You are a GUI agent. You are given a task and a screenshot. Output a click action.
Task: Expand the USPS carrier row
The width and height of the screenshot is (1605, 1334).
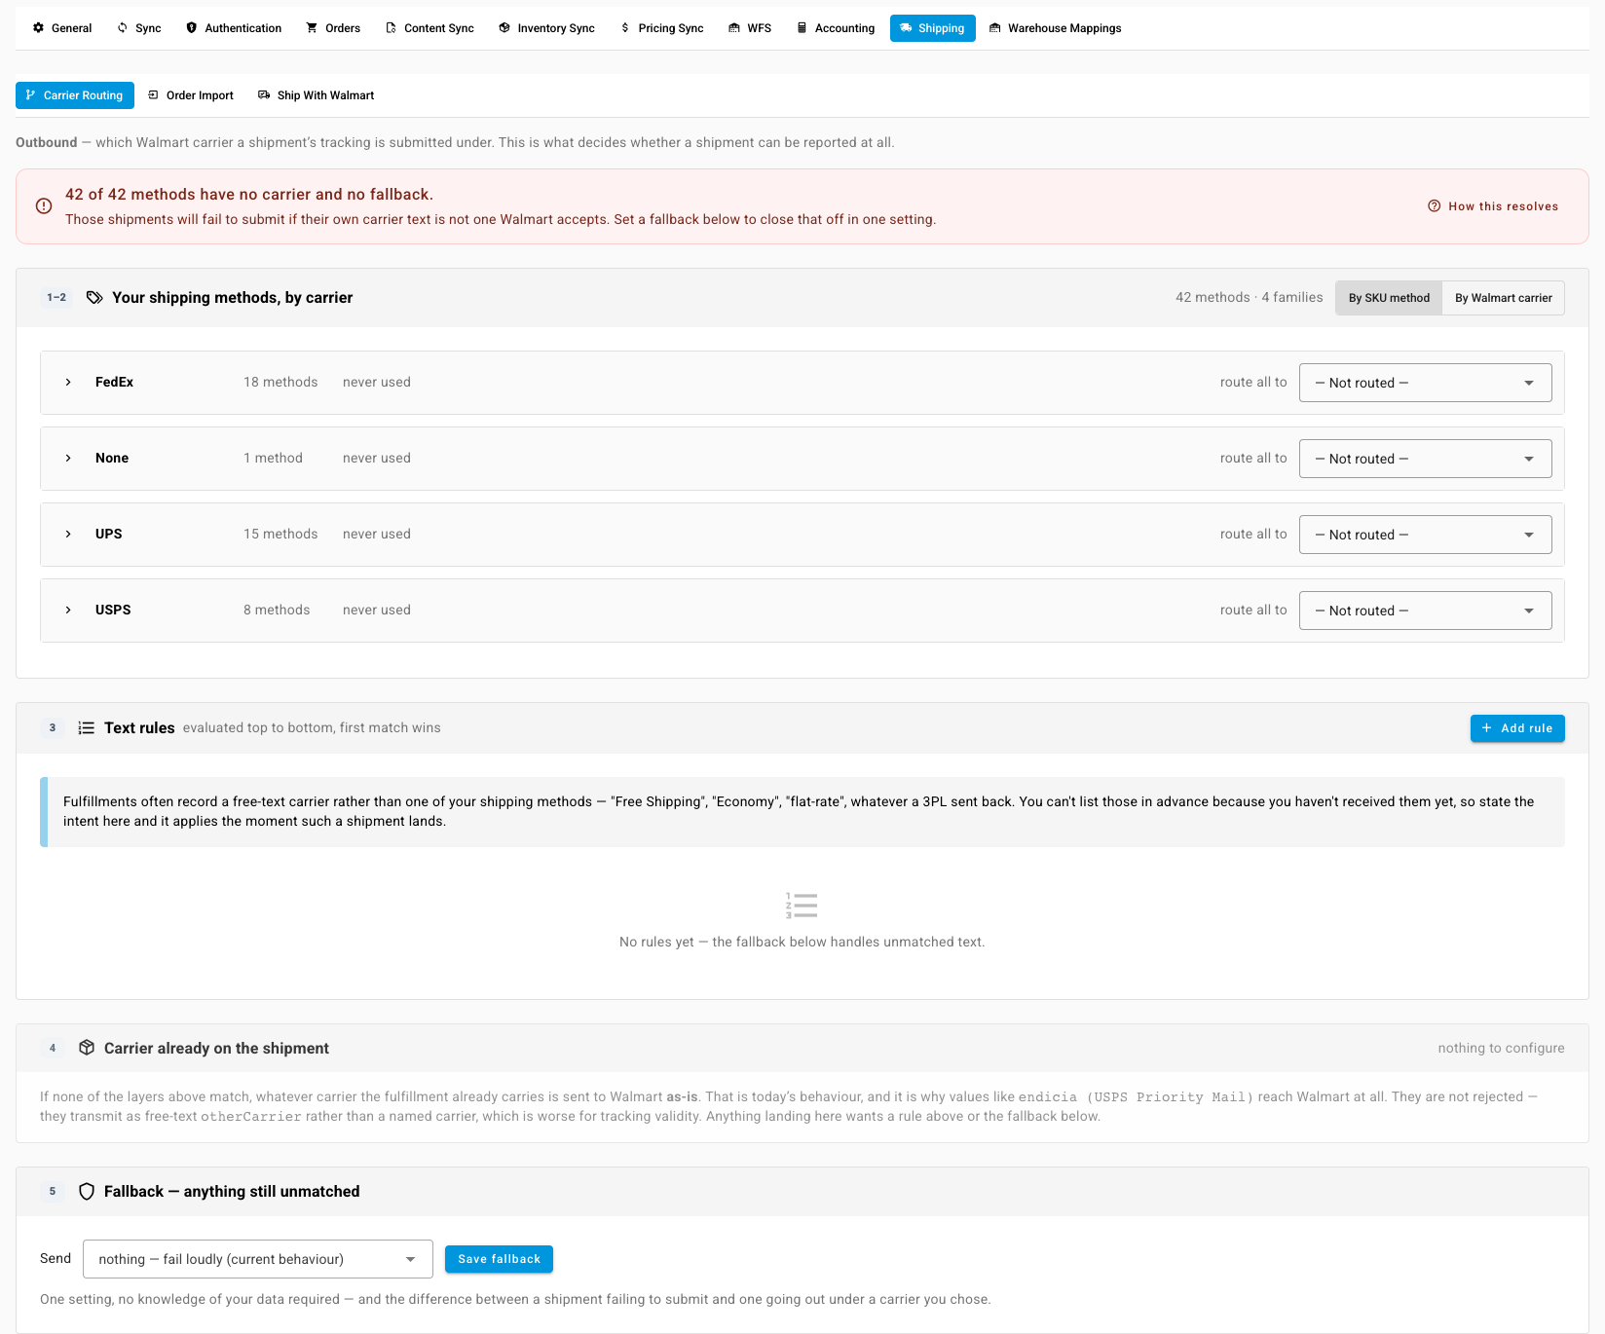(68, 611)
